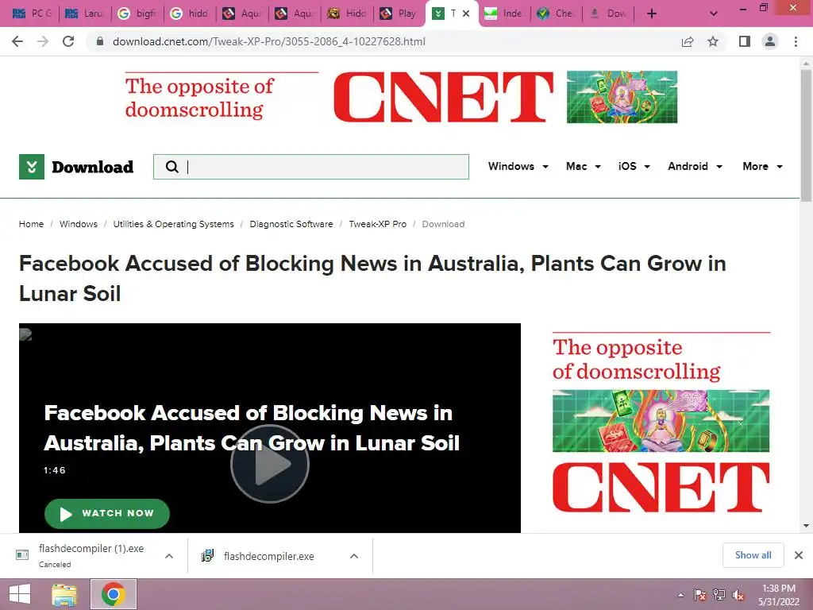This screenshot has width=813, height=610.
Task: Expand the Mac category dropdown
Action: pyautogui.click(x=584, y=167)
